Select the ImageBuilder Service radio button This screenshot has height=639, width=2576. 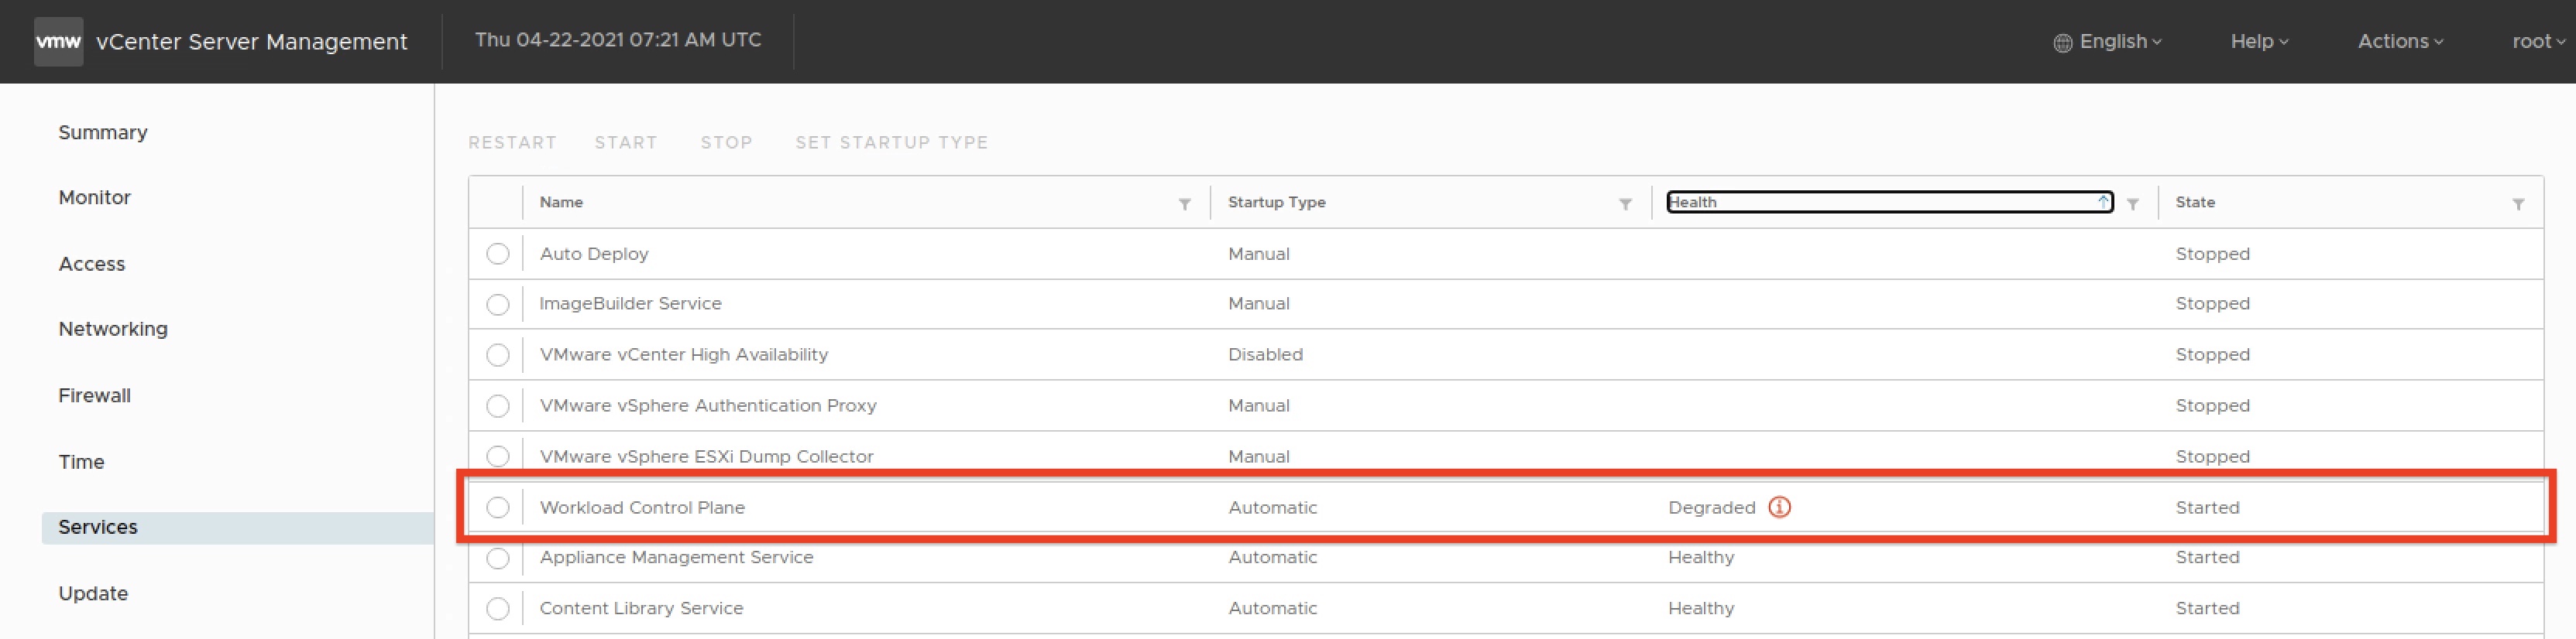(498, 305)
